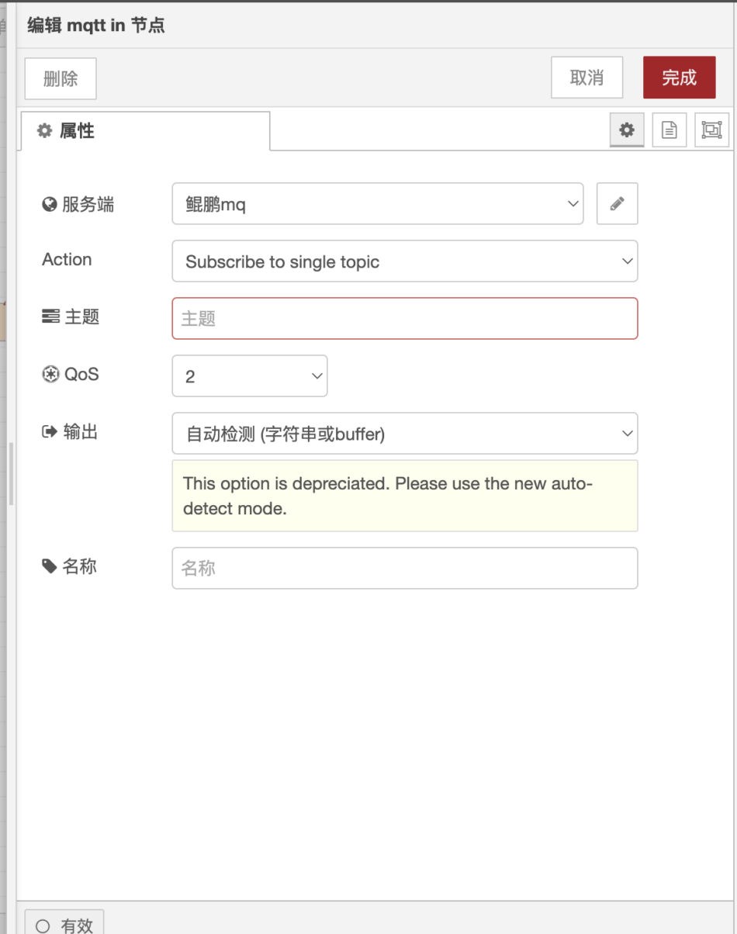Focus the 主题 topic input field
737x934 pixels.
coord(405,319)
